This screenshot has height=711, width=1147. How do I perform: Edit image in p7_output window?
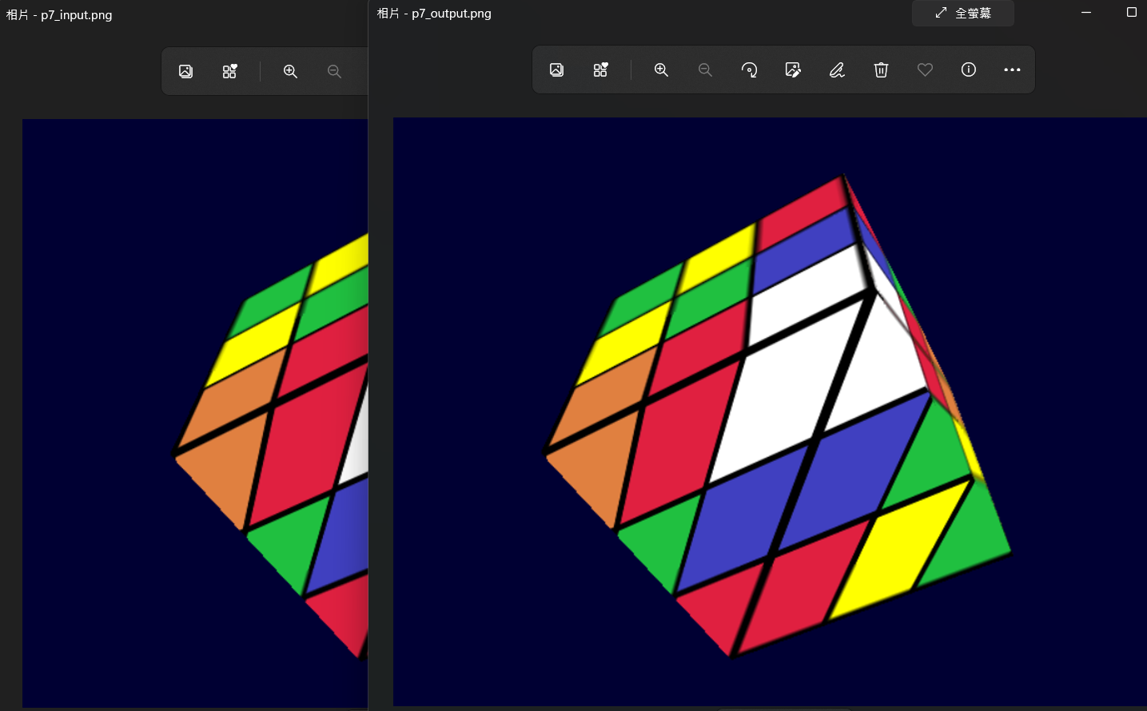(793, 70)
